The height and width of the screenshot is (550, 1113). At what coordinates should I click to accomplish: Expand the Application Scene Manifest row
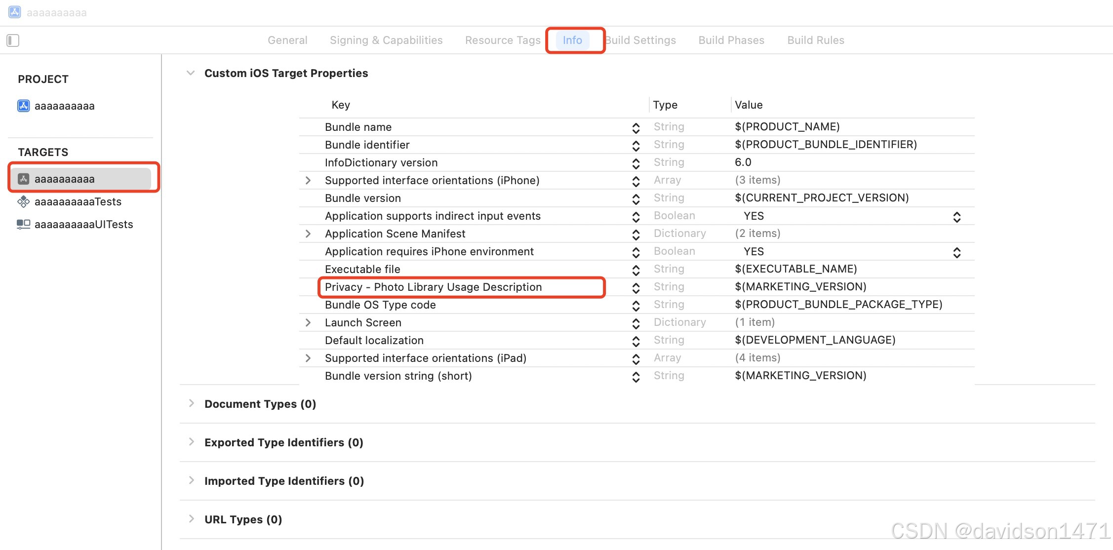[x=308, y=234]
